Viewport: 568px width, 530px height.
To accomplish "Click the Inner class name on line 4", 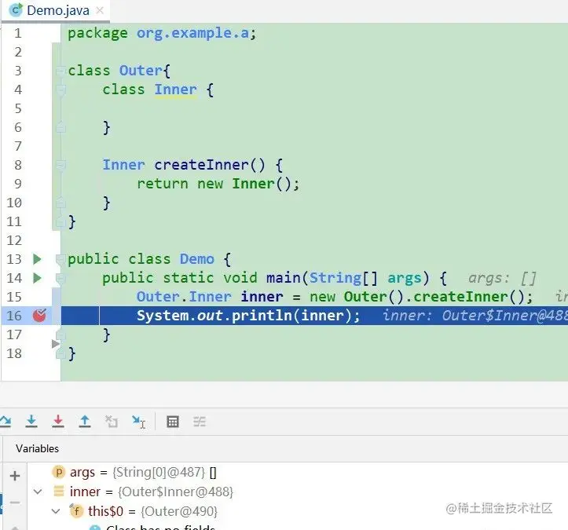I will 176,90.
